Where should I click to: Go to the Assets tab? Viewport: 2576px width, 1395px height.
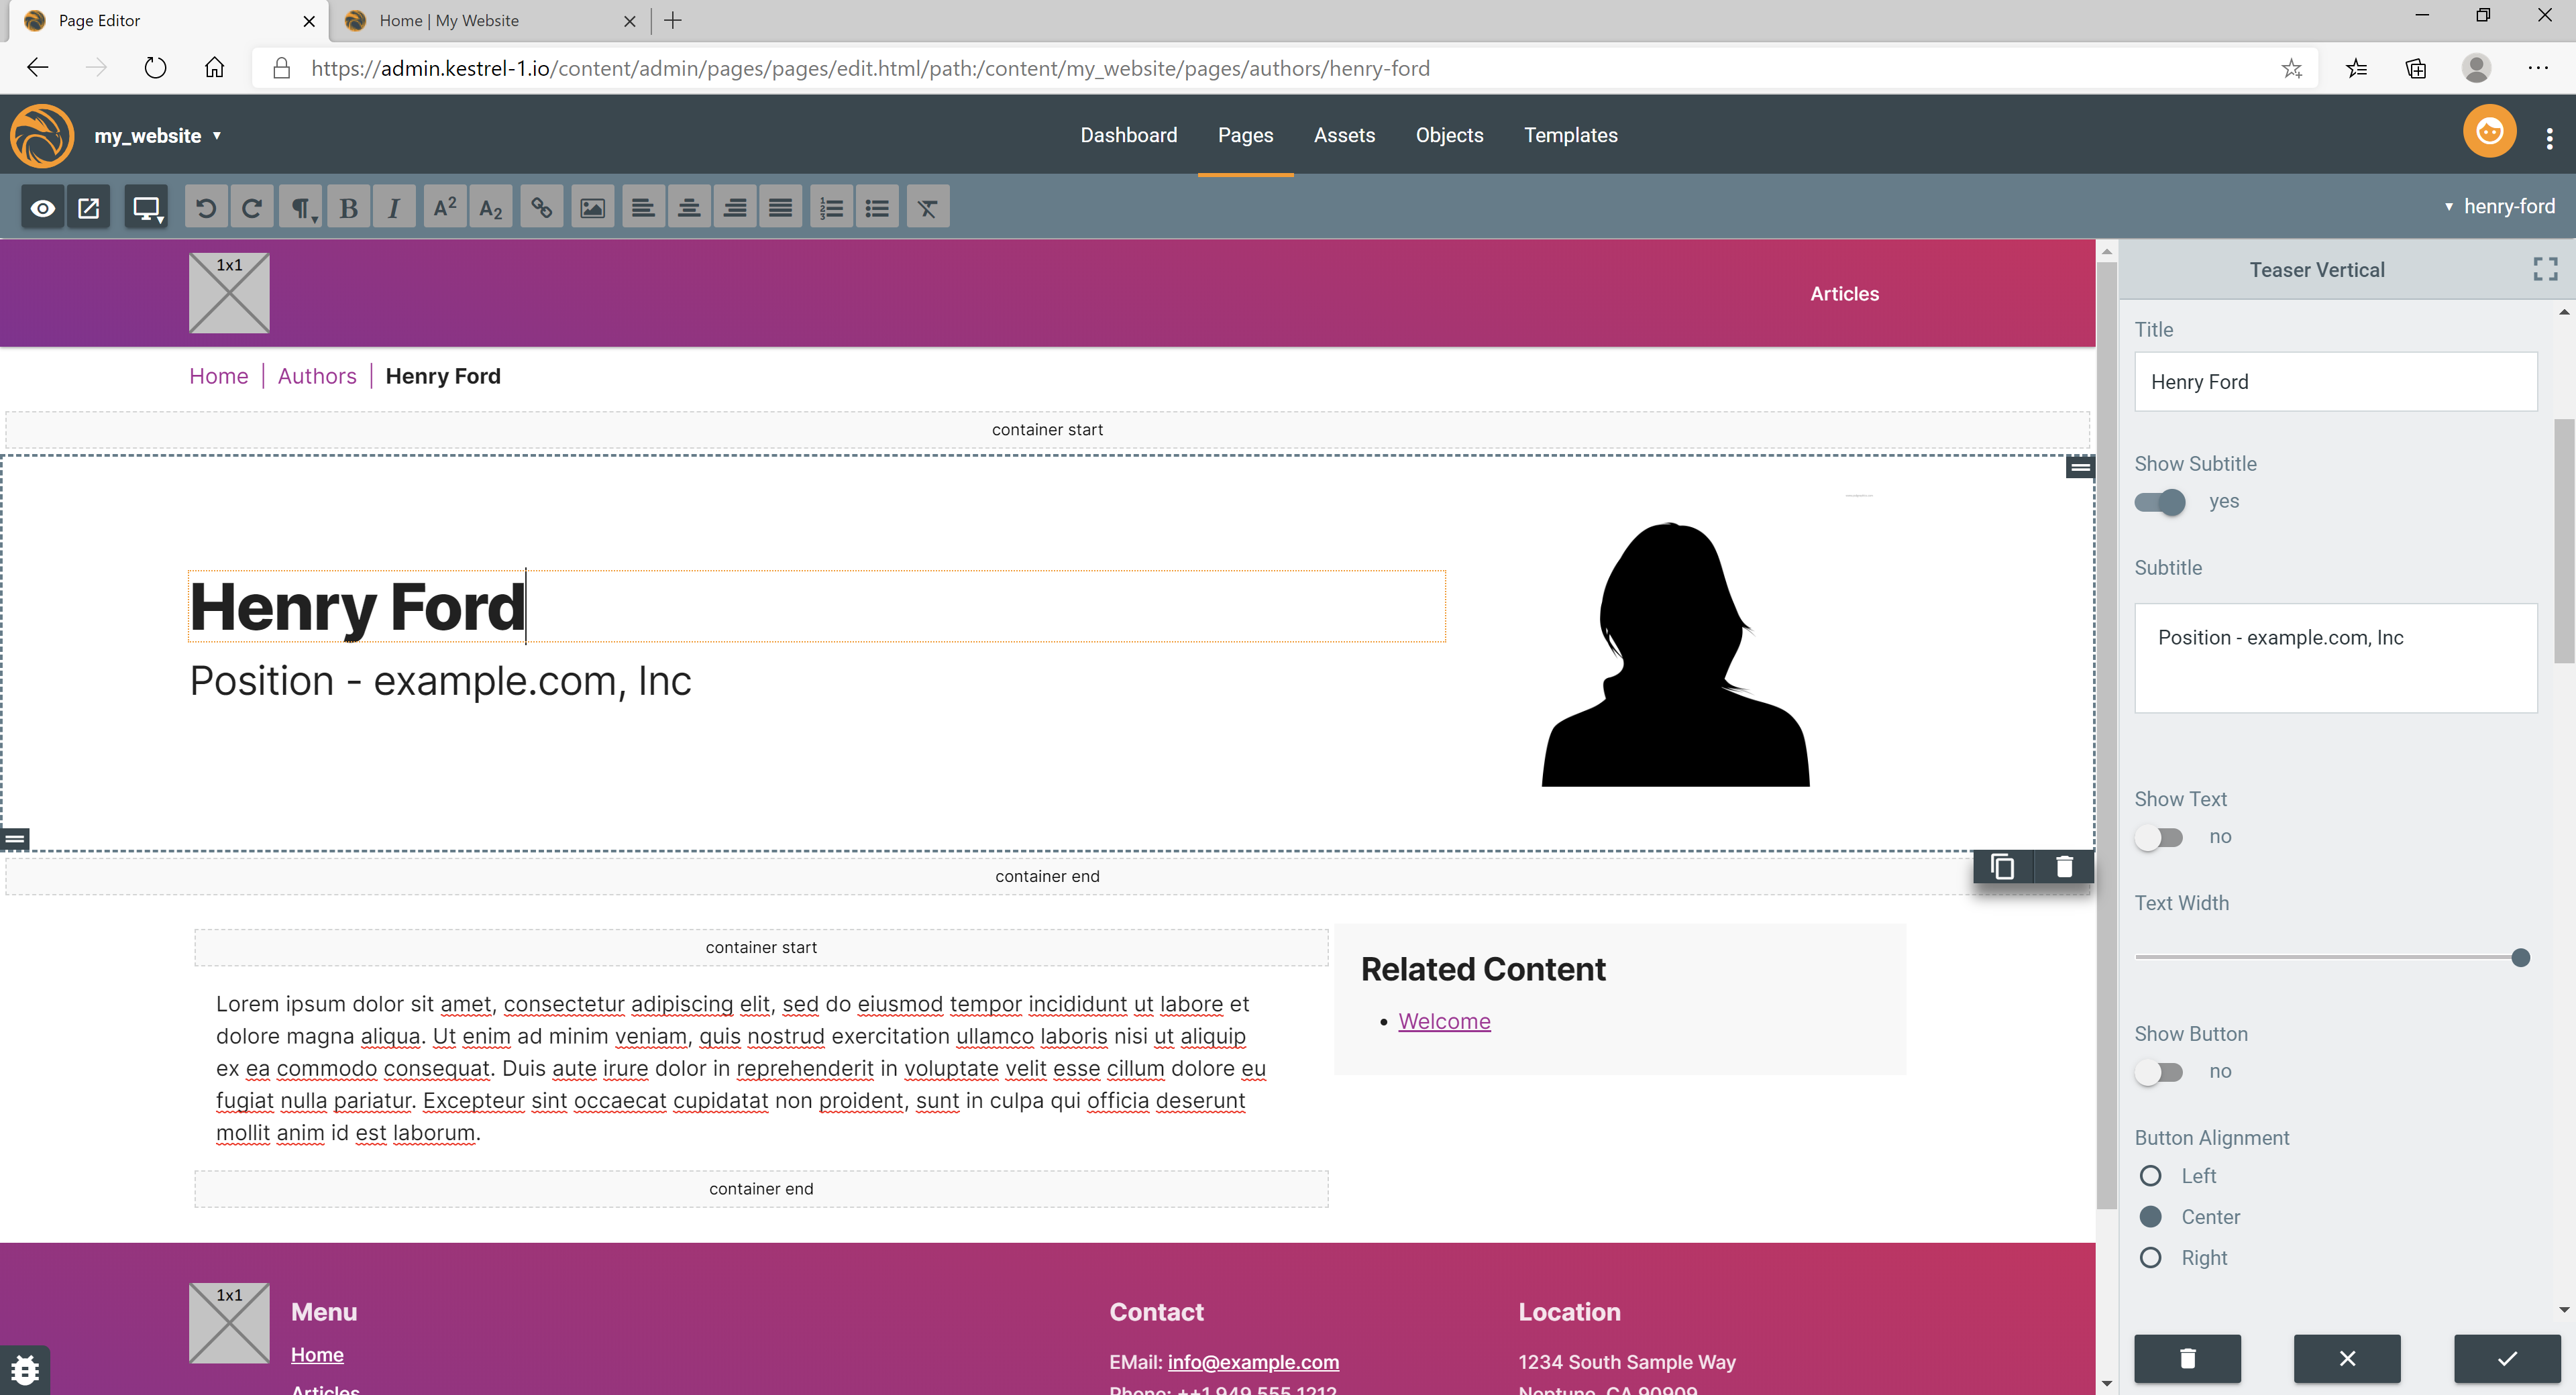pos(1344,135)
